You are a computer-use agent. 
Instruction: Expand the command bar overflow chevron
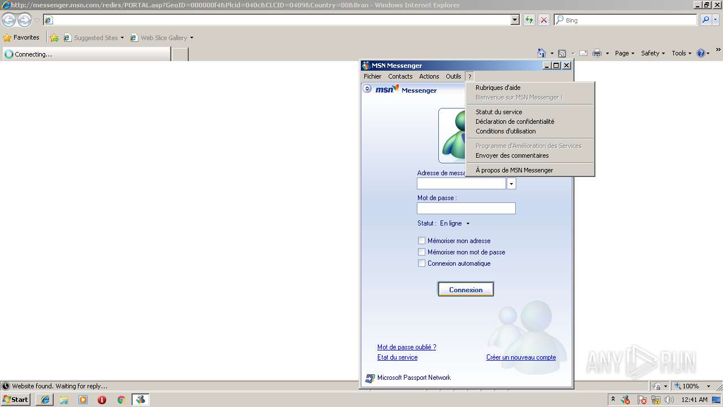[718, 50]
